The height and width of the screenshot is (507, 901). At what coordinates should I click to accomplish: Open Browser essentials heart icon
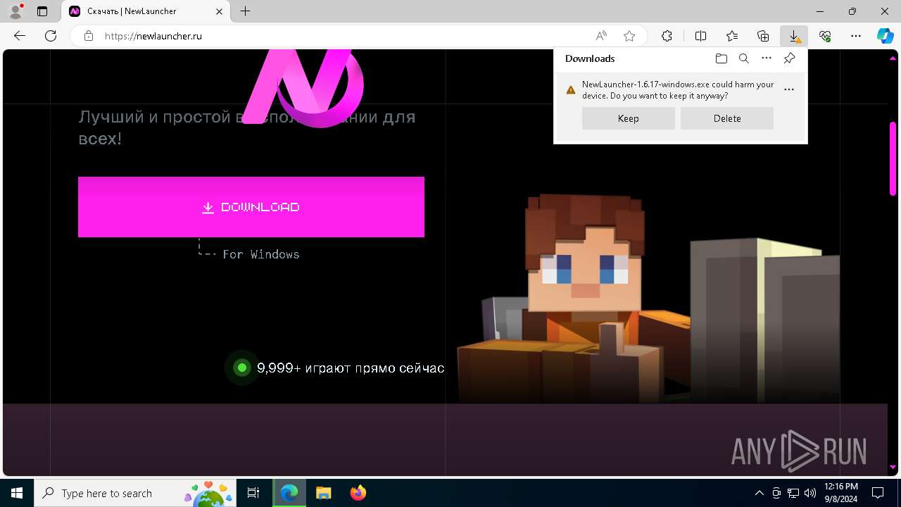tap(825, 36)
